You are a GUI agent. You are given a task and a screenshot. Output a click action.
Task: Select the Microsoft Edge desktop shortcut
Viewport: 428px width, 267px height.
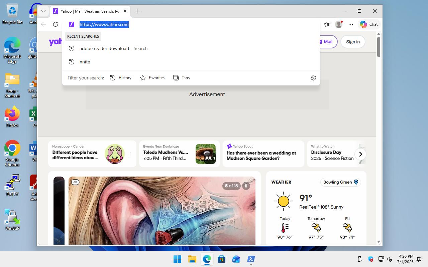pyautogui.click(x=12, y=50)
